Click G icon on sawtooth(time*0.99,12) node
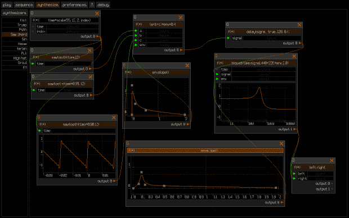Image resolution: width=349 pixels, height=218 pixels. tap(33, 76)
